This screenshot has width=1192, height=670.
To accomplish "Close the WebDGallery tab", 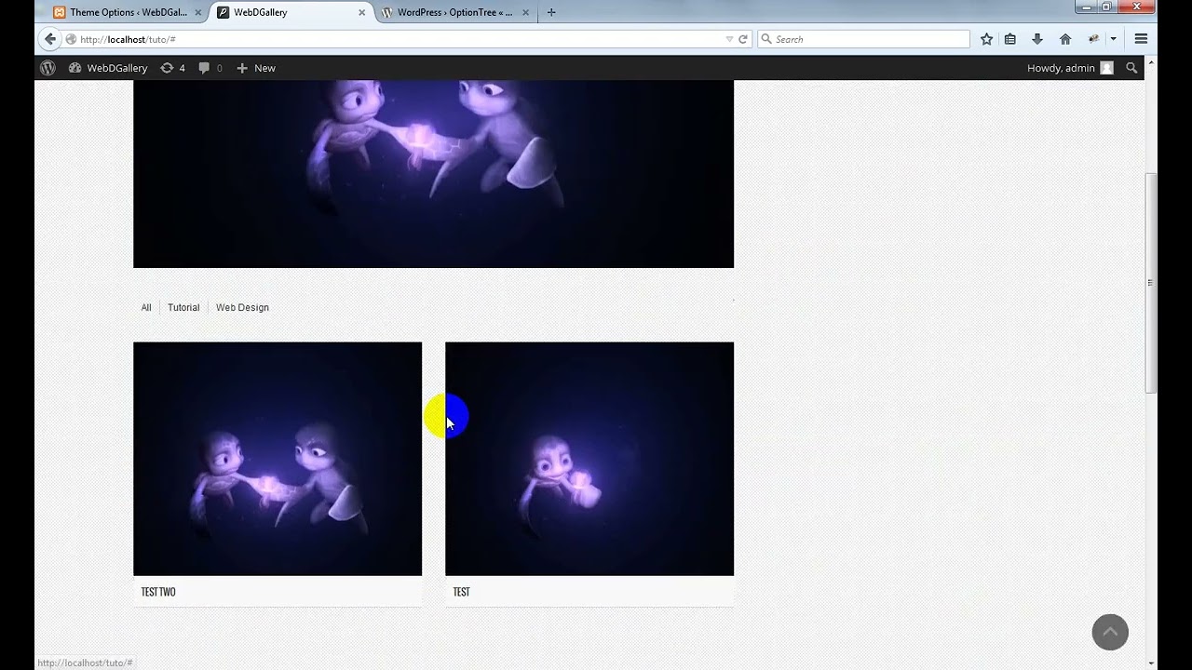I will [361, 12].
